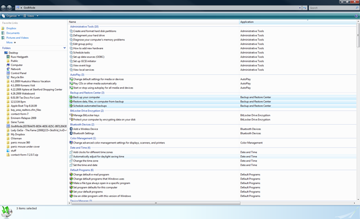
Task: Expand More favorite links
Action: pyautogui.click(x=11, y=43)
